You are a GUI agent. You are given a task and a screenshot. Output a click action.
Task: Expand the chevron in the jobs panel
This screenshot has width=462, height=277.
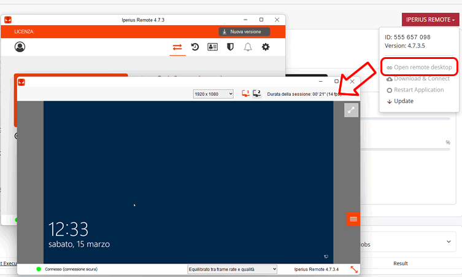tap(449, 241)
